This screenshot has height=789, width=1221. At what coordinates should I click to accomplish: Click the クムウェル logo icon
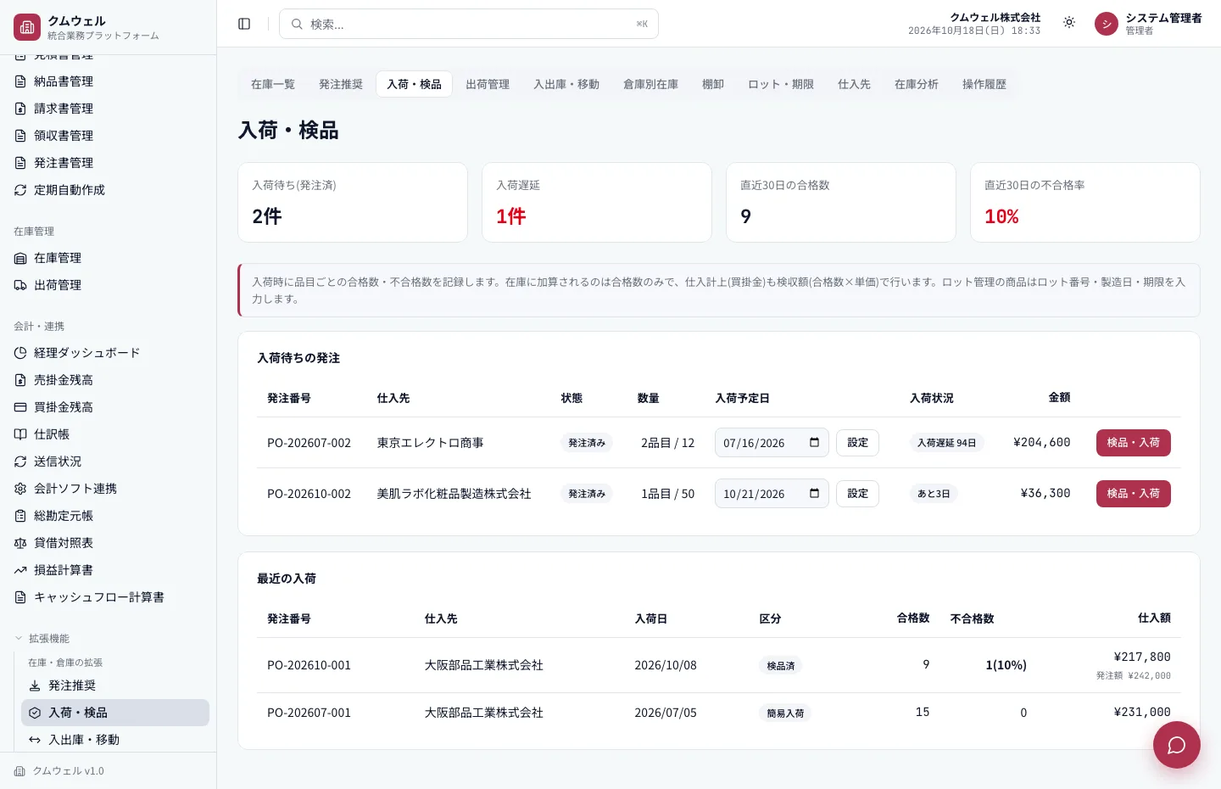(x=27, y=27)
